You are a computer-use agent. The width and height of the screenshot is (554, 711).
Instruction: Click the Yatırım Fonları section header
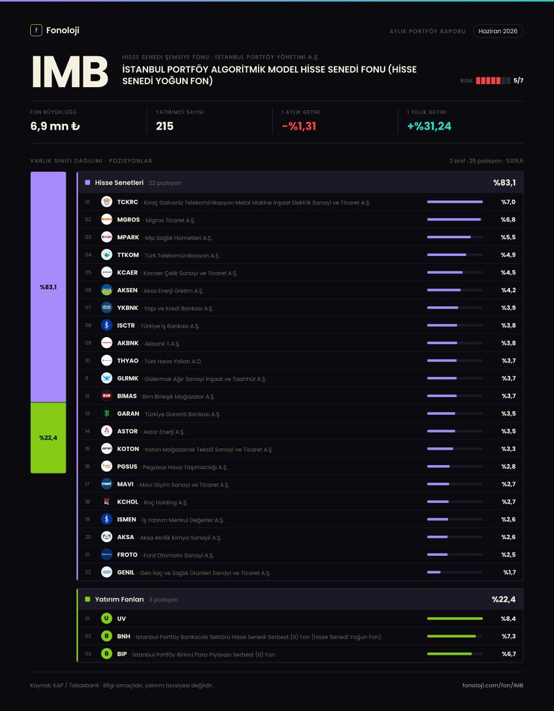click(300, 599)
